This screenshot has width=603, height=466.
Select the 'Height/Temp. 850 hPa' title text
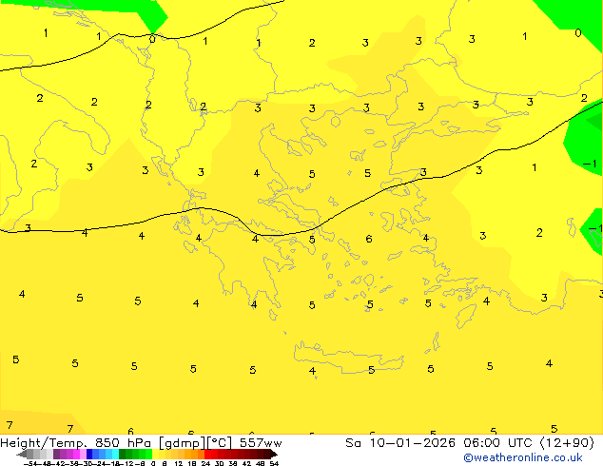pos(77,443)
